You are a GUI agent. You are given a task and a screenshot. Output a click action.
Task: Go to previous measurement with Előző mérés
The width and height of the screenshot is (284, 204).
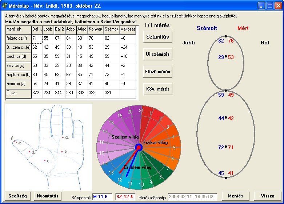[x=157, y=72]
